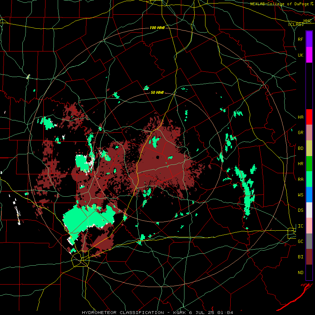Click the 50 NMI range ring label

tap(157, 92)
